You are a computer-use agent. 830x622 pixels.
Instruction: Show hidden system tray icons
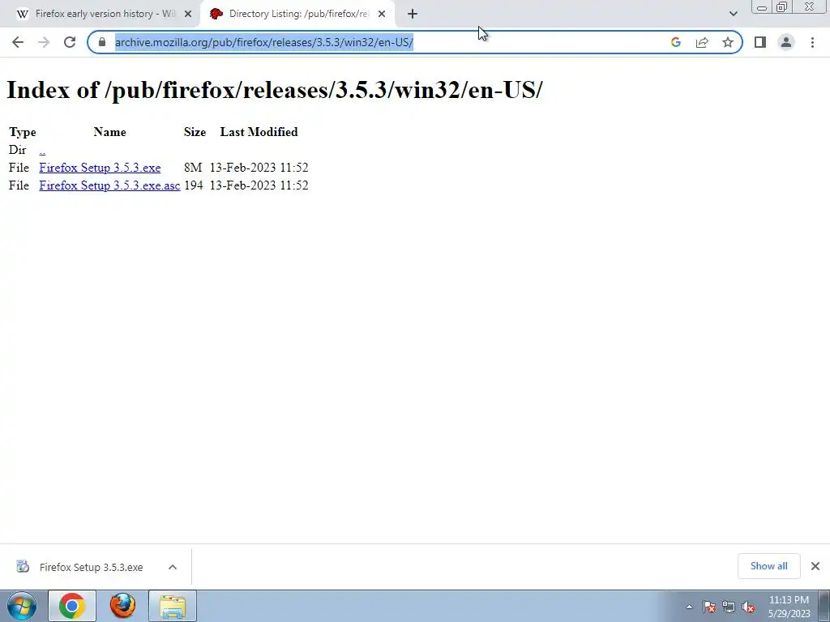coord(689,607)
